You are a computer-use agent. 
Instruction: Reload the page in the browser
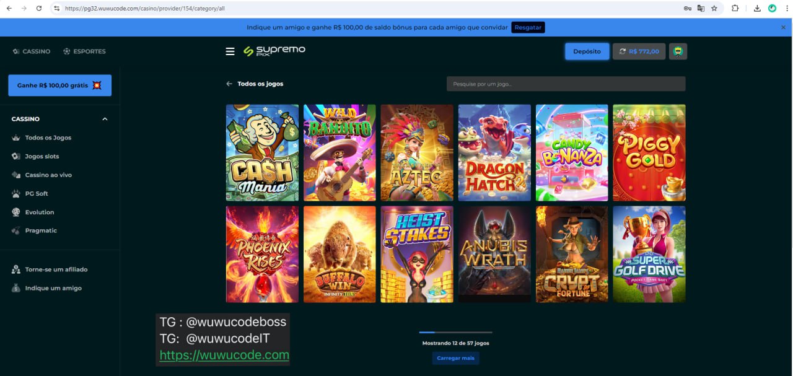click(x=39, y=9)
